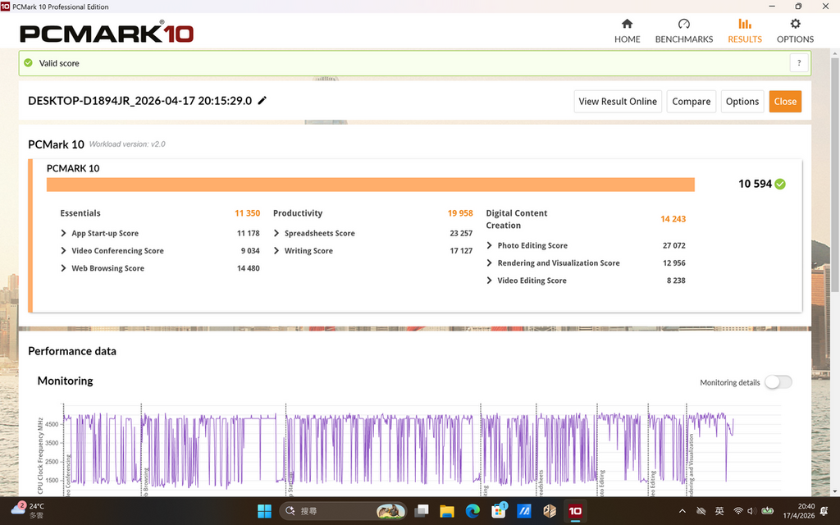This screenshot has height=525, width=840.
Task: Launch 3DMark from the taskbar
Action: [523, 510]
